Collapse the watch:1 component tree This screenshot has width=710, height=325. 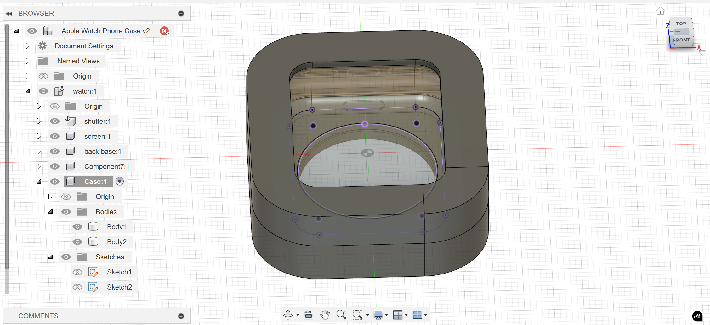28,91
